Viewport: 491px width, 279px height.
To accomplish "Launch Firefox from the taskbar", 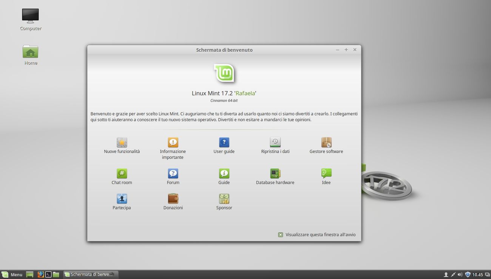I will pyautogui.click(x=40, y=274).
